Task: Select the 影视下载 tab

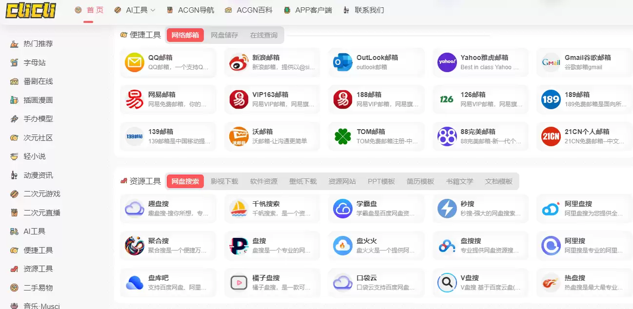Action: tap(224, 181)
